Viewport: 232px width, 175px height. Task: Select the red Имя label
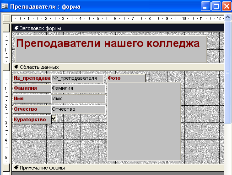32,99
